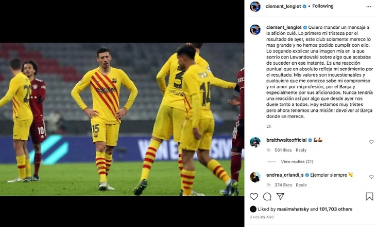The width and height of the screenshot is (376, 227).
Task: Reply to braithwaiteofficial's comment
Action: tap(301, 150)
